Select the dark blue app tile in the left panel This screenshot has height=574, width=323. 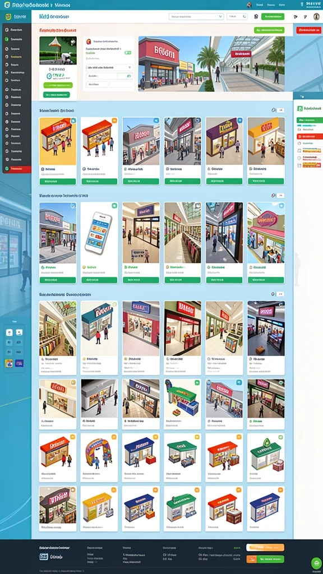coord(19,363)
